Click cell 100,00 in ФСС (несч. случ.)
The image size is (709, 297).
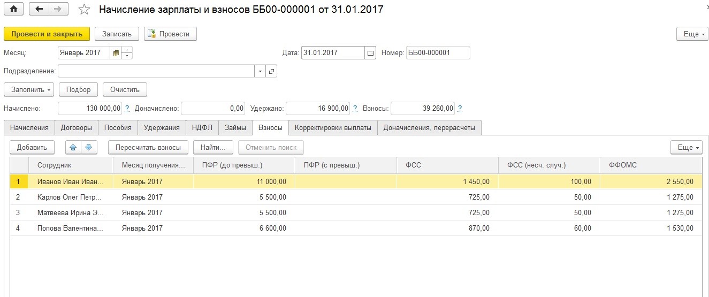(549, 181)
